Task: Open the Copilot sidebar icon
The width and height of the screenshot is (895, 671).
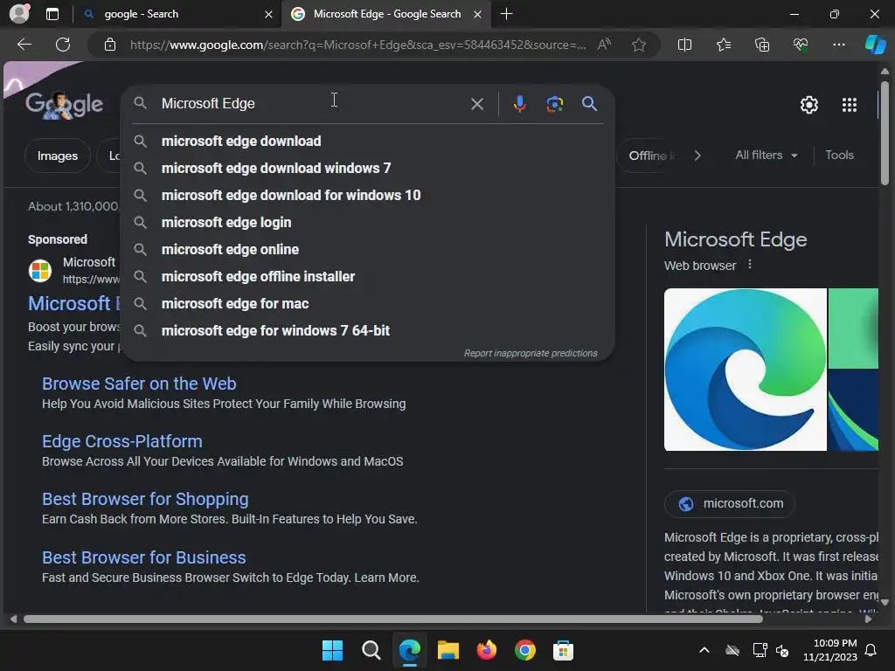Action: pyautogui.click(x=876, y=45)
